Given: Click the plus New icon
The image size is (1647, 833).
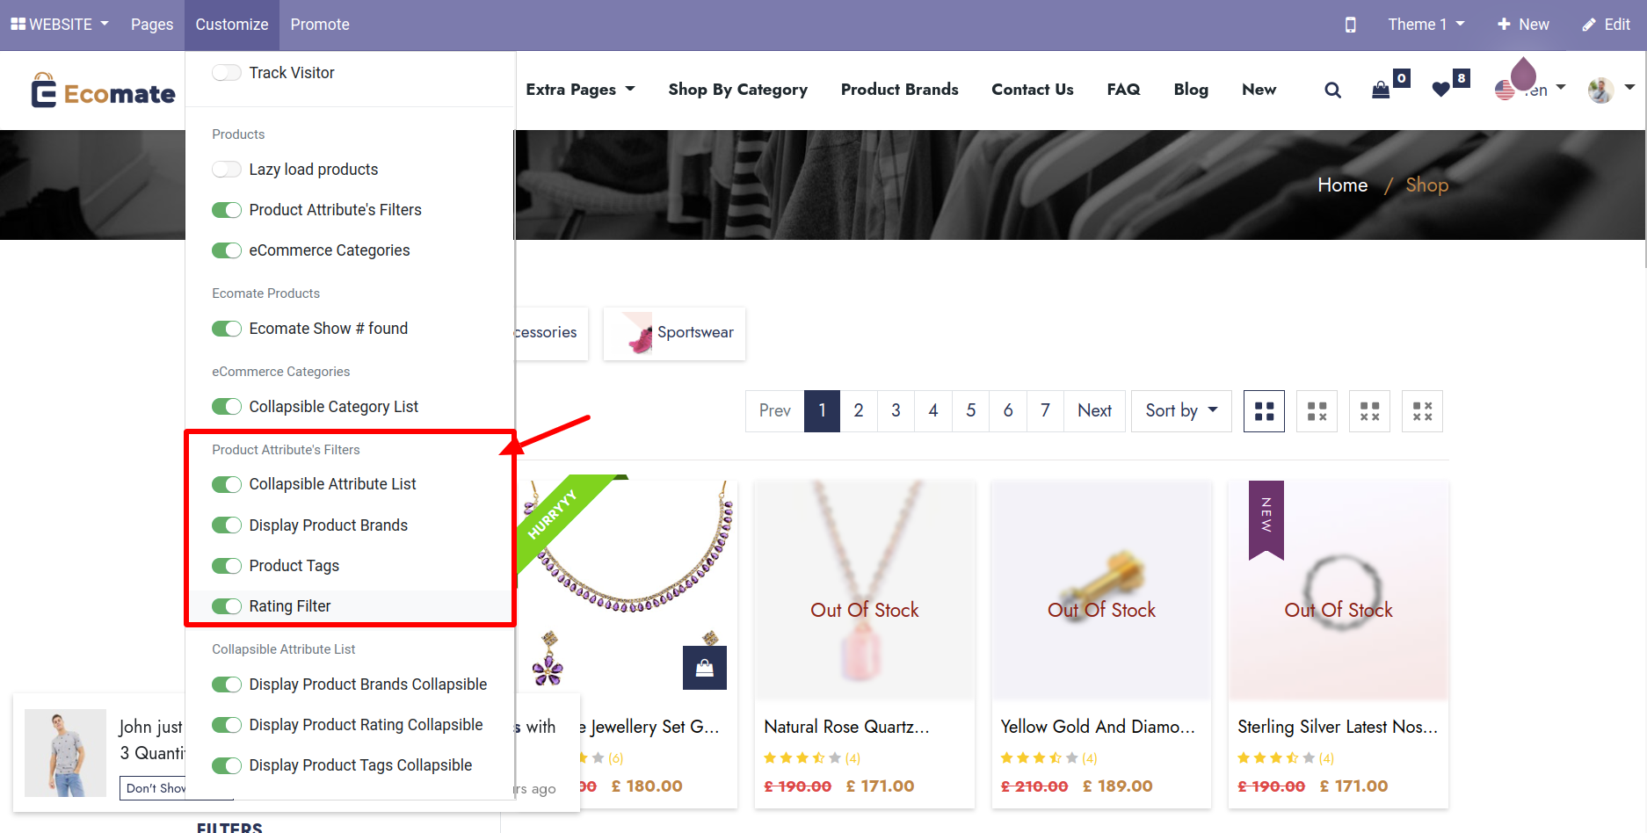Looking at the screenshot, I should point(1504,25).
